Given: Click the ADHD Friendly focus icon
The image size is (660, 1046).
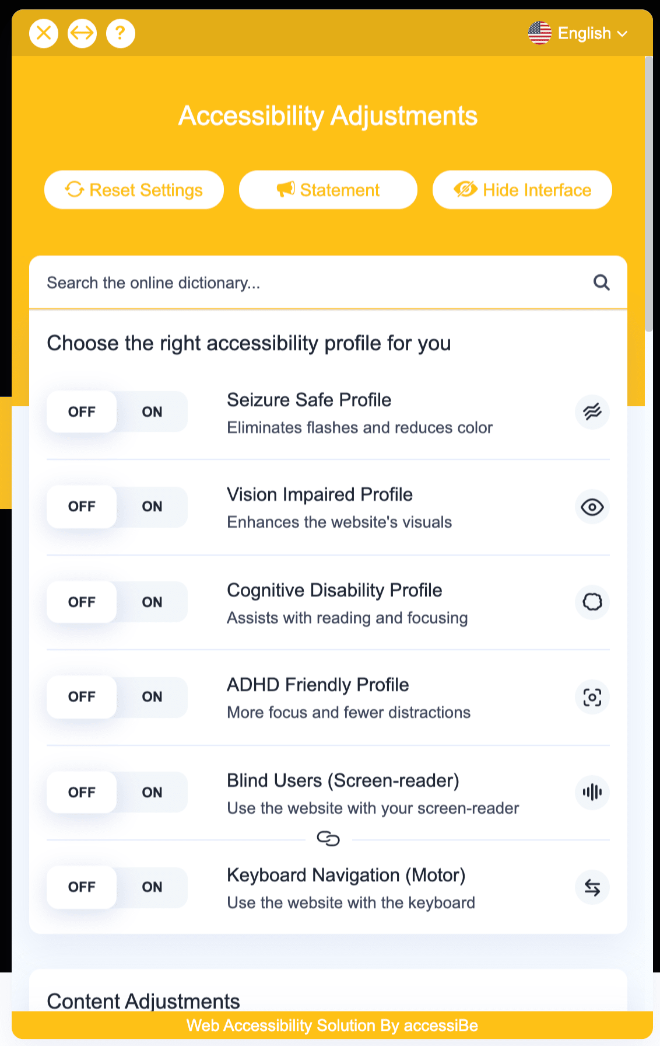Looking at the screenshot, I should [x=592, y=697].
